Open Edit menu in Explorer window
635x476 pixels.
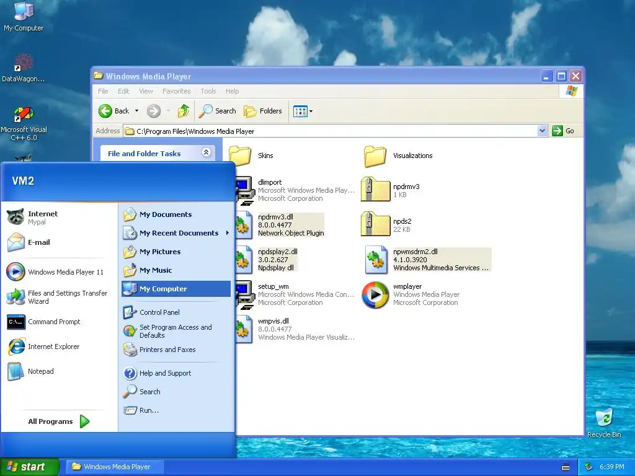[x=123, y=91]
